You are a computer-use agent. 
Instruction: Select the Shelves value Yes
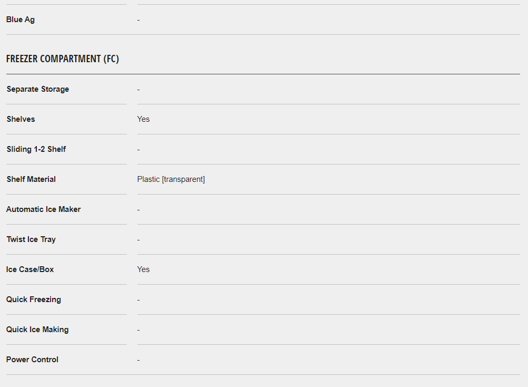[x=143, y=119]
